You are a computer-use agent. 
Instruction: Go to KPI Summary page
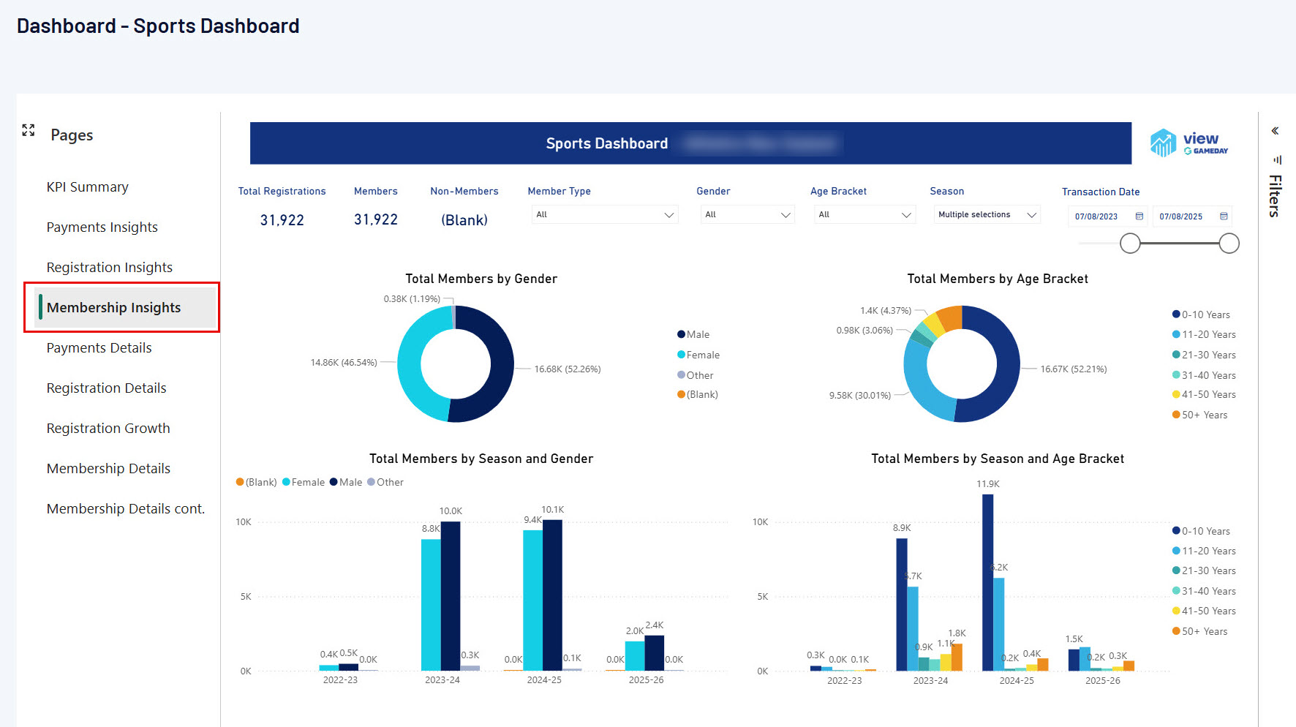tap(88, 187)
